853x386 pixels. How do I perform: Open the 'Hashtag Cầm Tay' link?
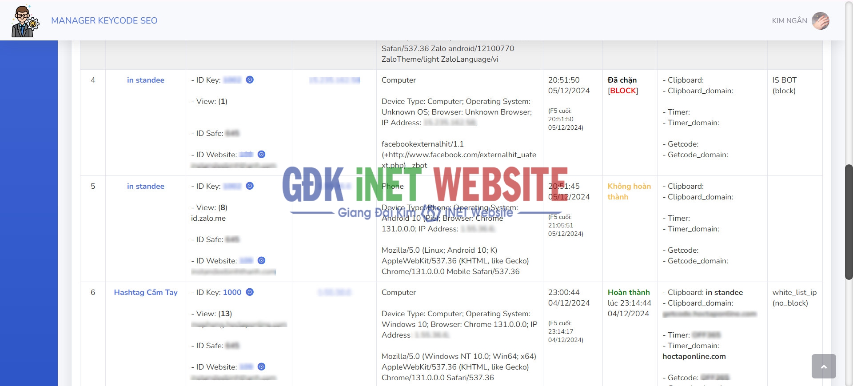146,292
